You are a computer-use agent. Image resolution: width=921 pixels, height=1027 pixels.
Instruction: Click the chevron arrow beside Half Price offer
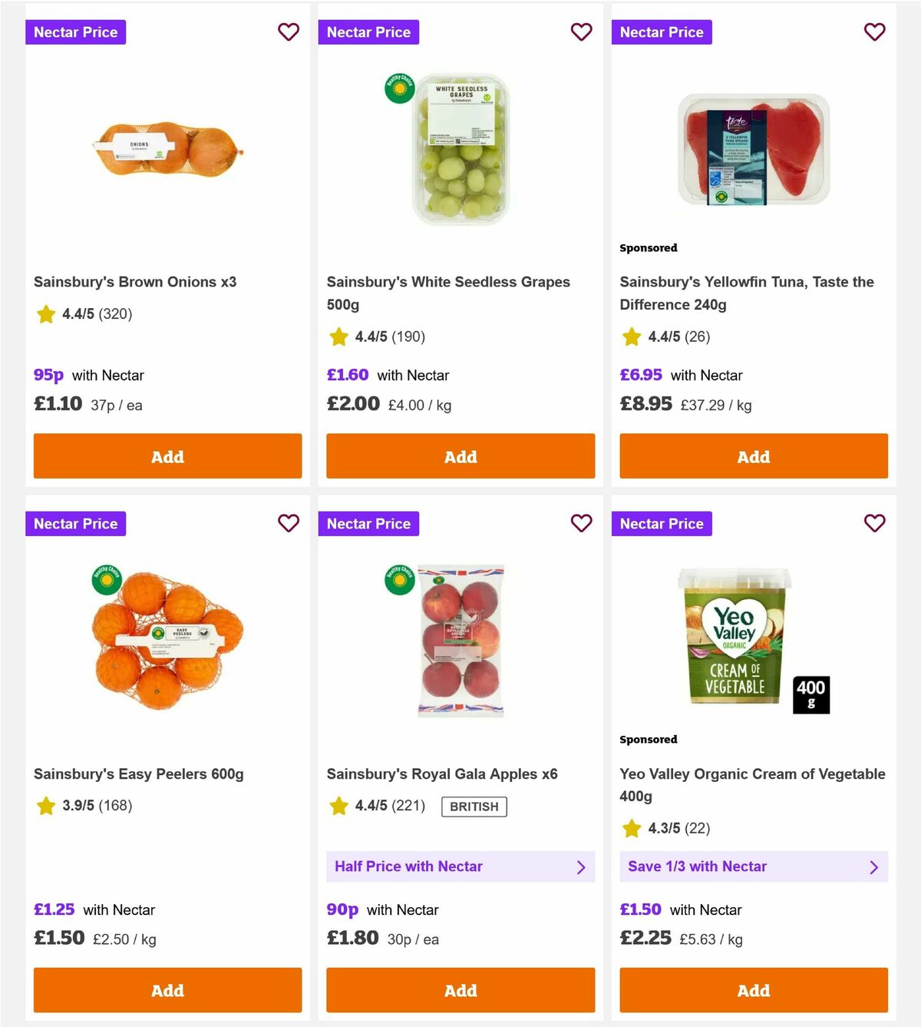581,866
